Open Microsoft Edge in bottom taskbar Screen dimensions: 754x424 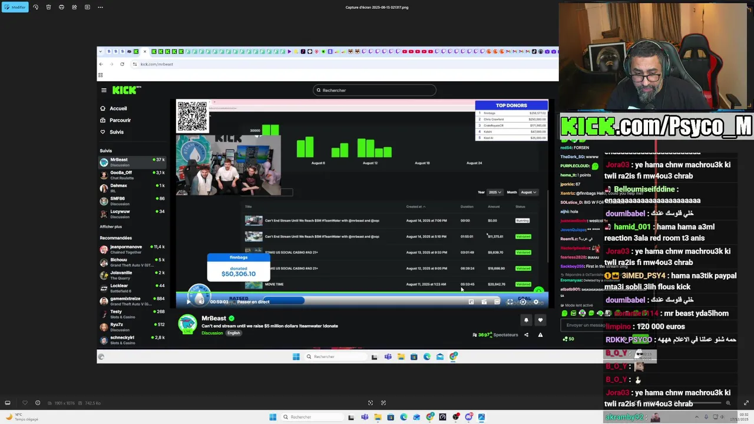(x=404, y=417)
